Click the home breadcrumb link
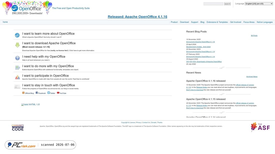 [x=5, y=22]
